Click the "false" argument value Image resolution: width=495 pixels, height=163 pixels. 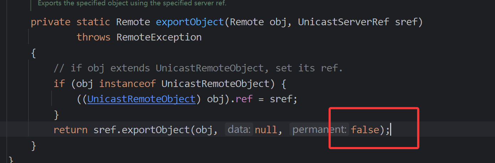coord(365,130)
